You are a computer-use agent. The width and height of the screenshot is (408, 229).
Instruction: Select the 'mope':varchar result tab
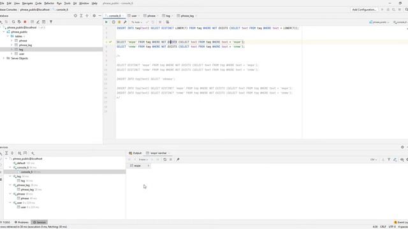158,153
